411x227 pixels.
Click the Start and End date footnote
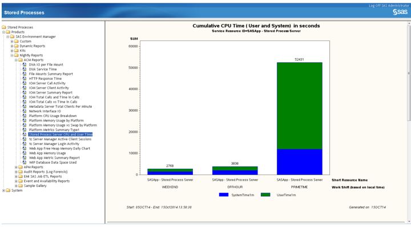coord(159,207)
